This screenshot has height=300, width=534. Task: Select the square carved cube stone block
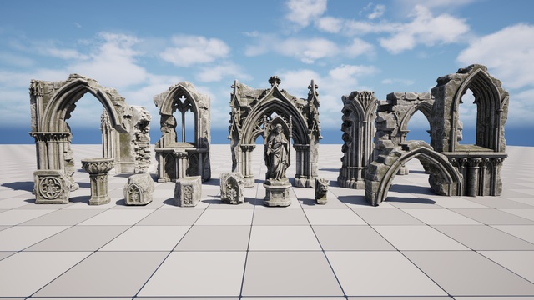pyautogui.click(x=188, y=191)
